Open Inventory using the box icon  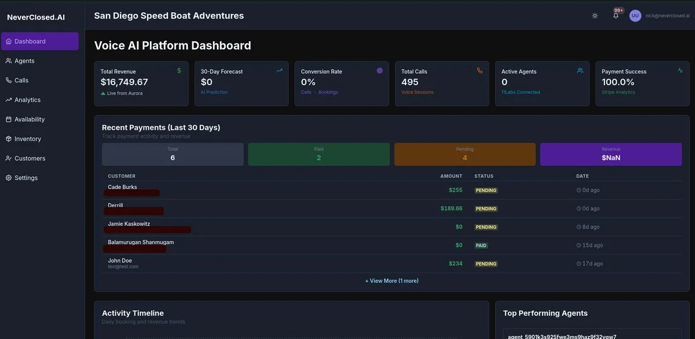click(9, 138)
